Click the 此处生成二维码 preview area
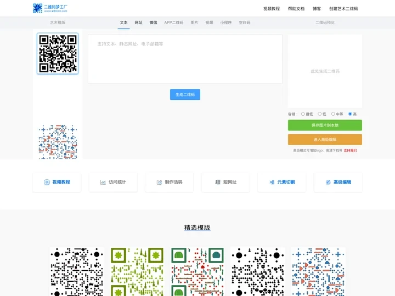 point(325,71)
